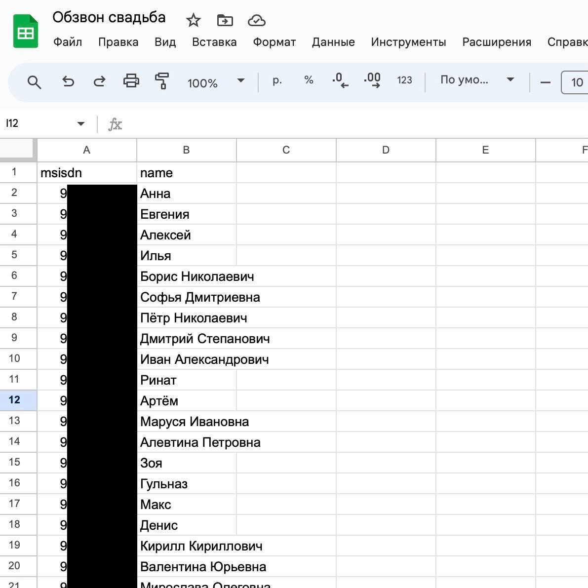588x588 pixels.
Task: Redo the last action
Action: (x=99, y=81)
